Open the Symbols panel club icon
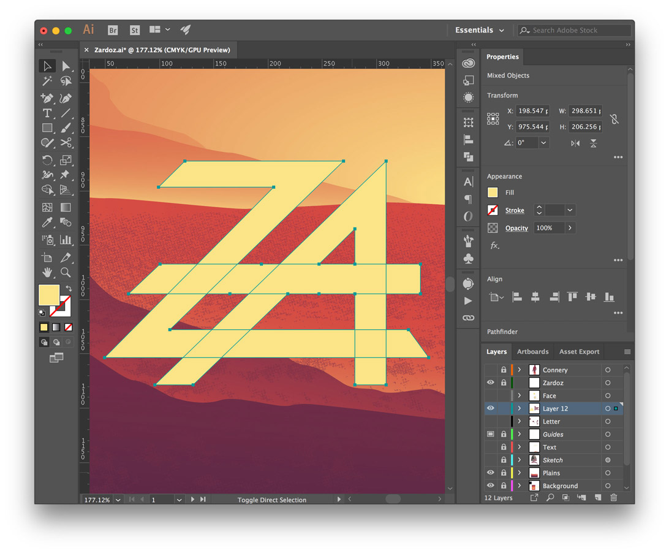 (469, 259)
